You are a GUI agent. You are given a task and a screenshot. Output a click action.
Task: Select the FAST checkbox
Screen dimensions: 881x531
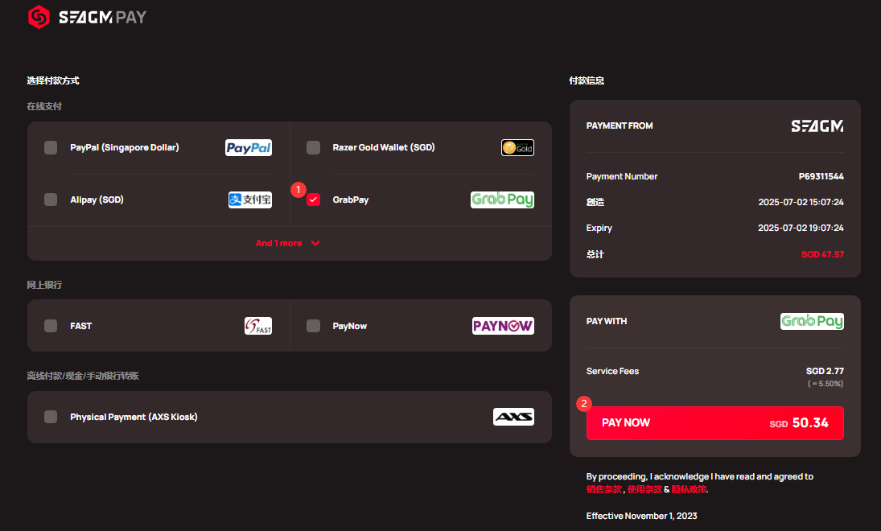51,326
